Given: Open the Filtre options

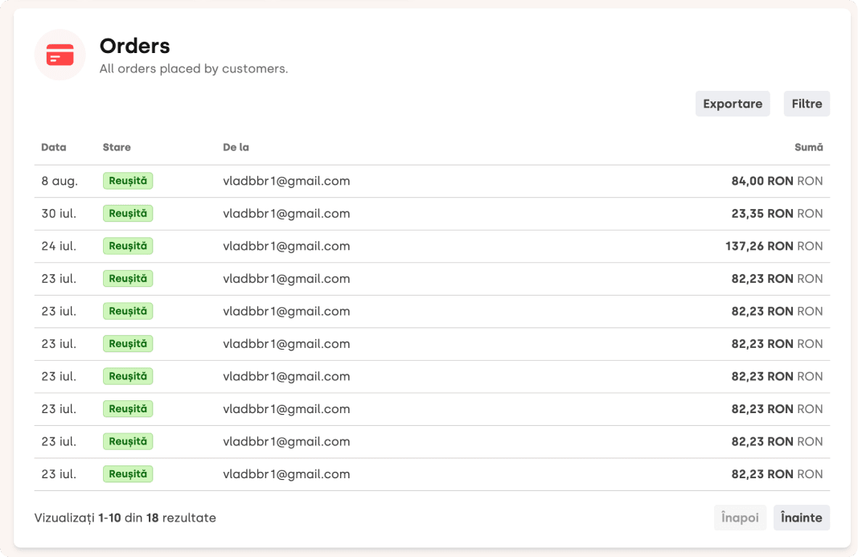Looking at the screenshot, I should tap(806, 104).
